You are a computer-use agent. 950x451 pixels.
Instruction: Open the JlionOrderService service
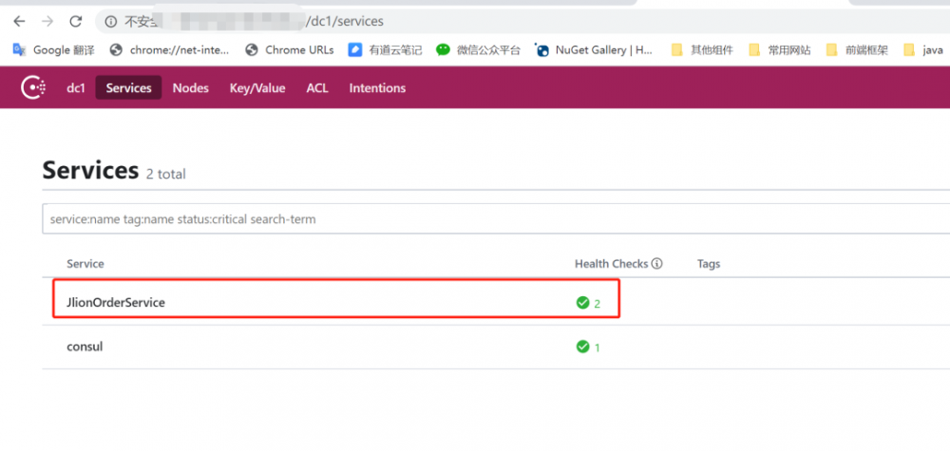click(116, 303)
